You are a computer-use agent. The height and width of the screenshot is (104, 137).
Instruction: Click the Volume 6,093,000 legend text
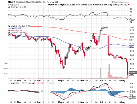coord(18,33)
